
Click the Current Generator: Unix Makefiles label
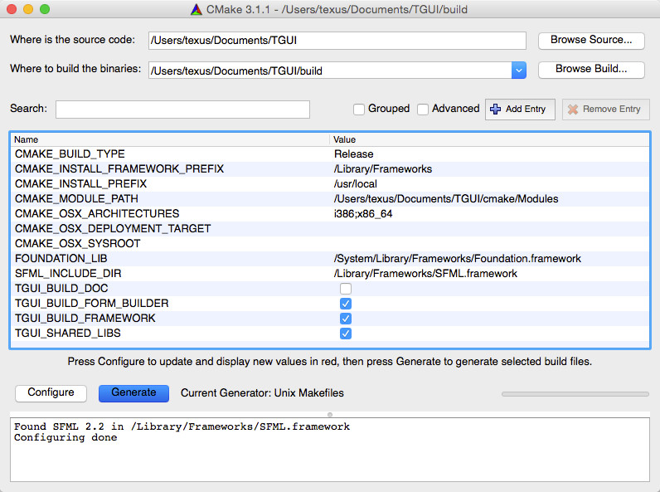[262, 393]
